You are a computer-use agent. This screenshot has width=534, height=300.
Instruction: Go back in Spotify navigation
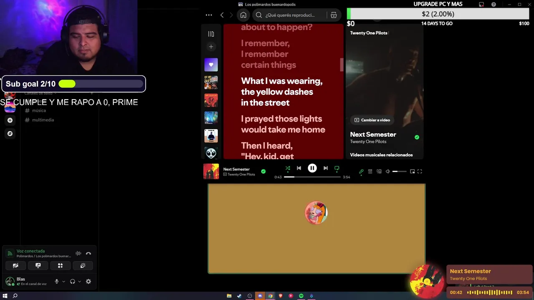[222, 15]
